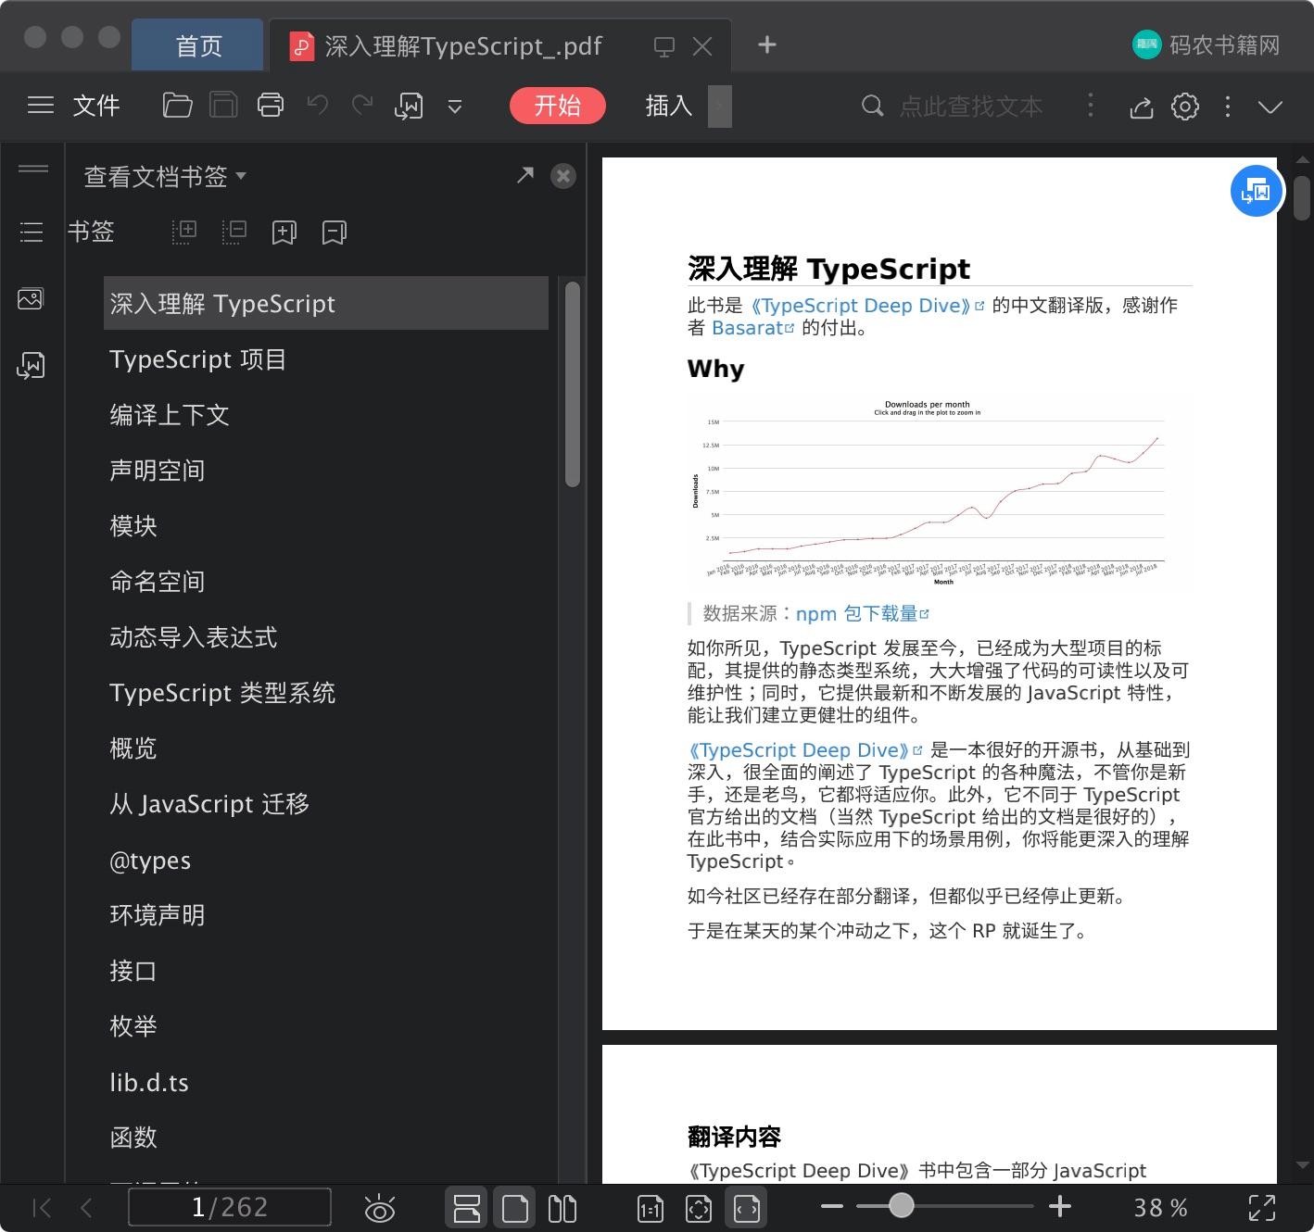
Task: Add a new tab with plus
Action: coord(767,44)
